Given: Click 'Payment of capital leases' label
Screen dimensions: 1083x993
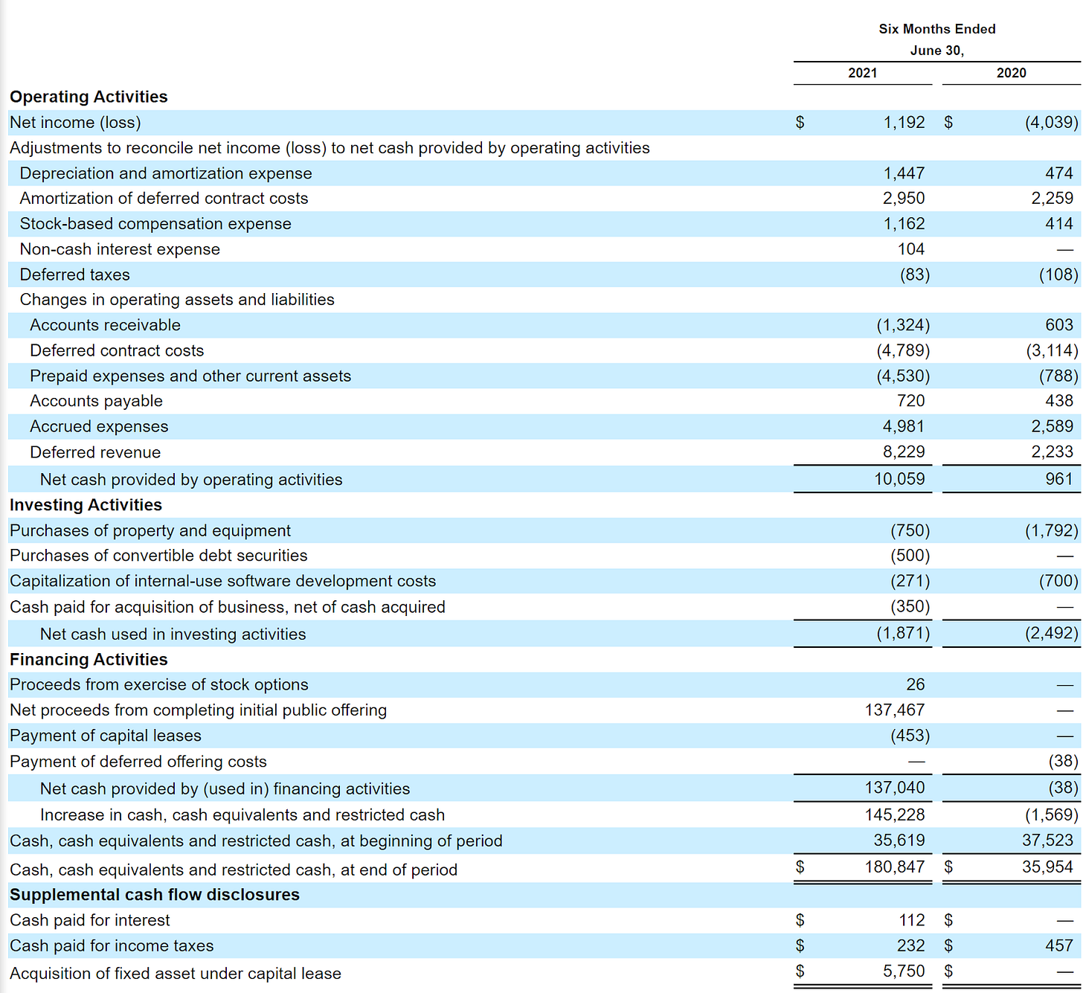Looking at the screenshot, I should [106, 736].
